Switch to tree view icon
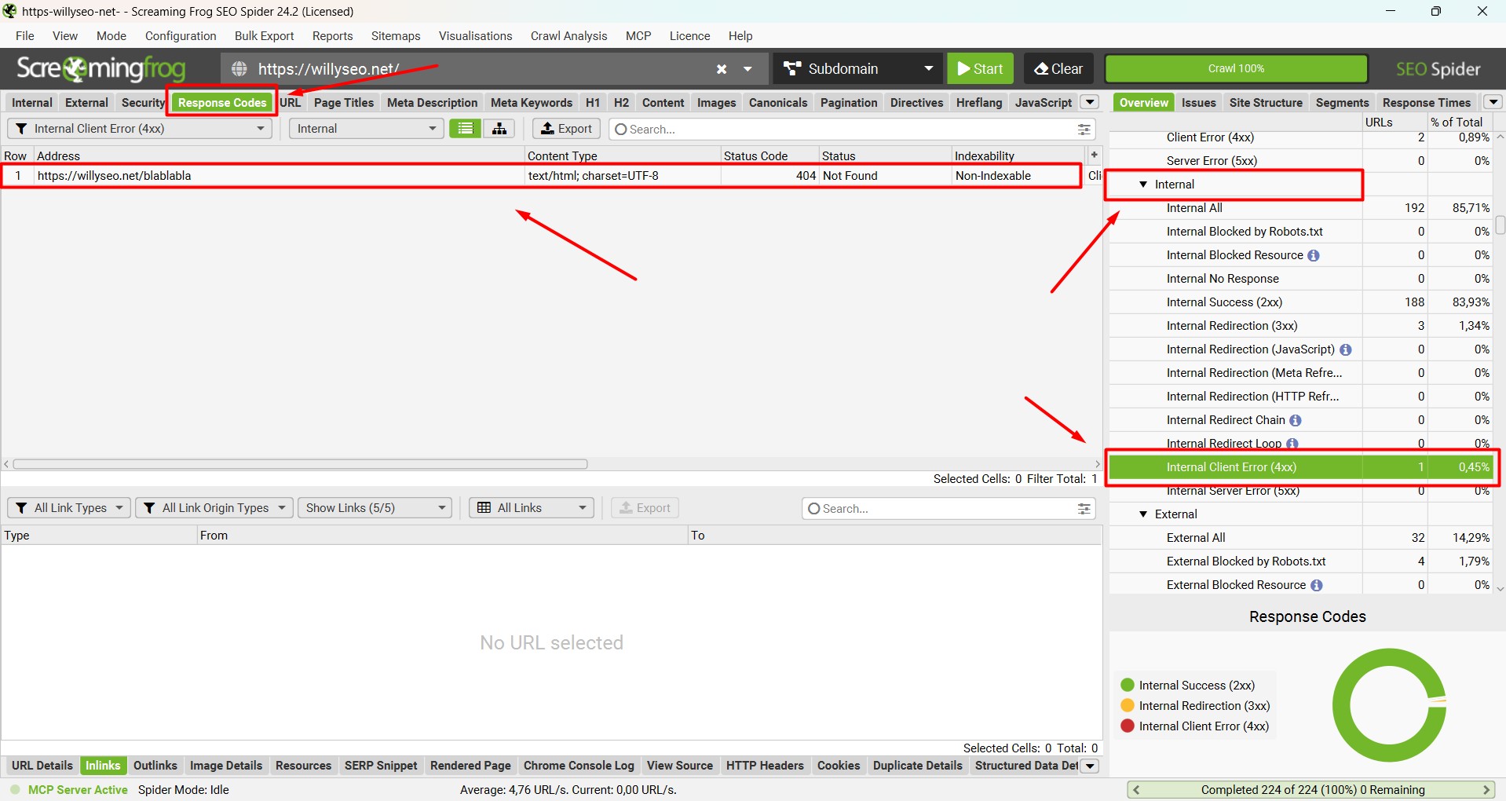Image resolution: width=1506 pixels, height=801 pixels. click(x=499, y=129)
